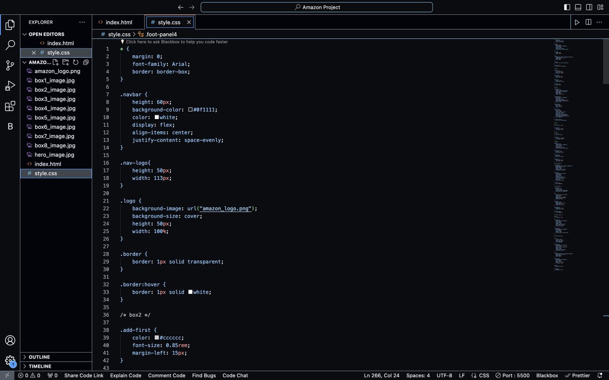Click Share Code Link in status bar

click(84, 375)
